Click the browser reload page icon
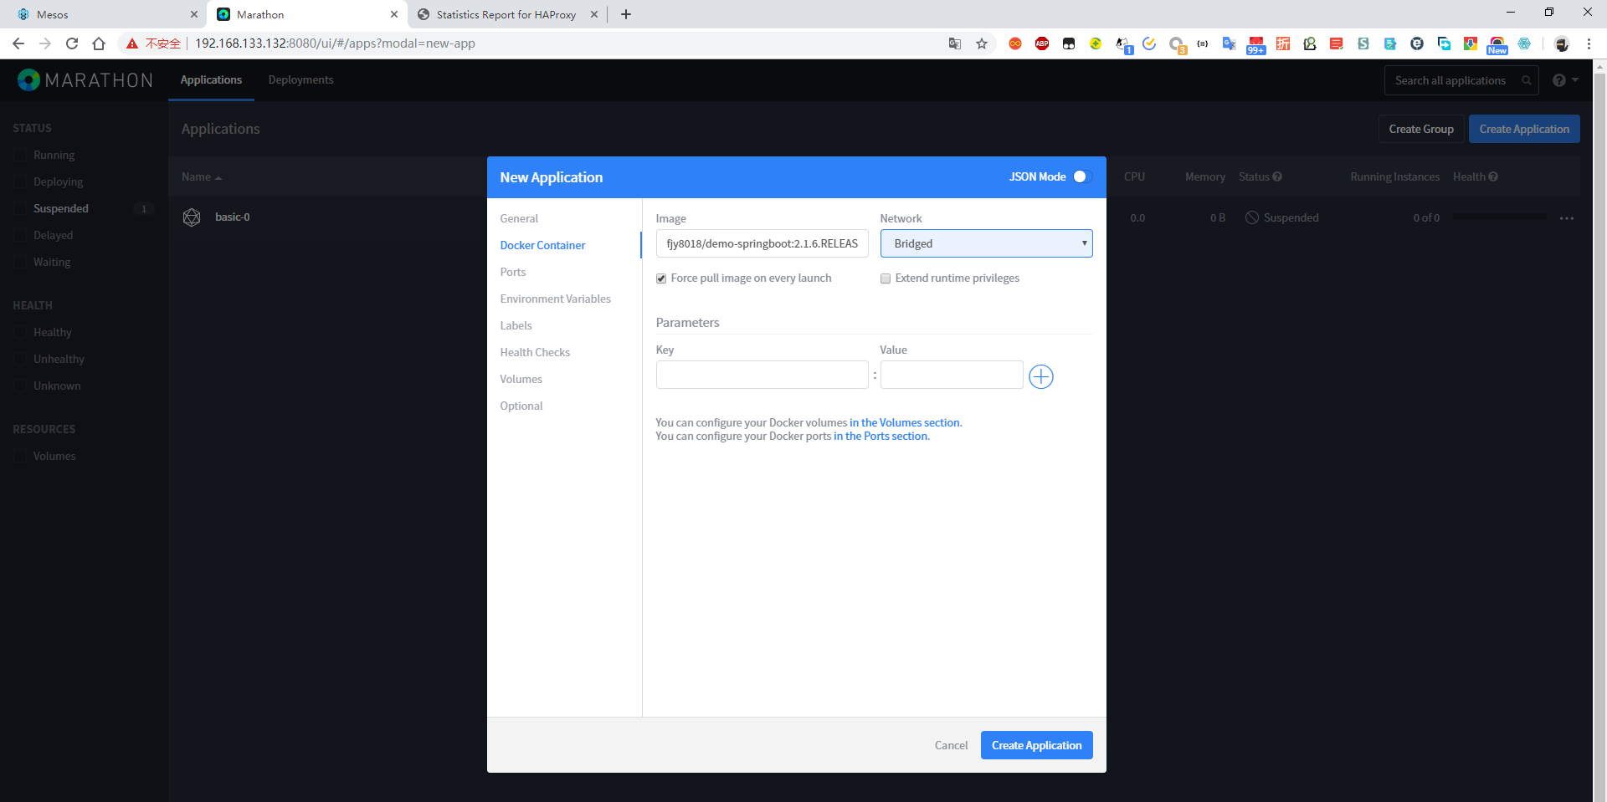 pyautogui.click(x=72, y=43)
